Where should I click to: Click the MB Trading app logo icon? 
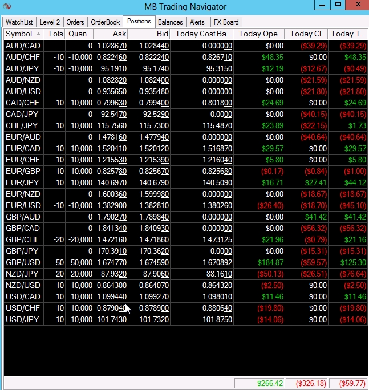click(7, 6)
